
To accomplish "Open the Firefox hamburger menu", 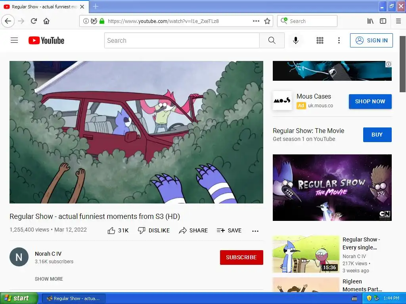I will [x=398, y=21].
